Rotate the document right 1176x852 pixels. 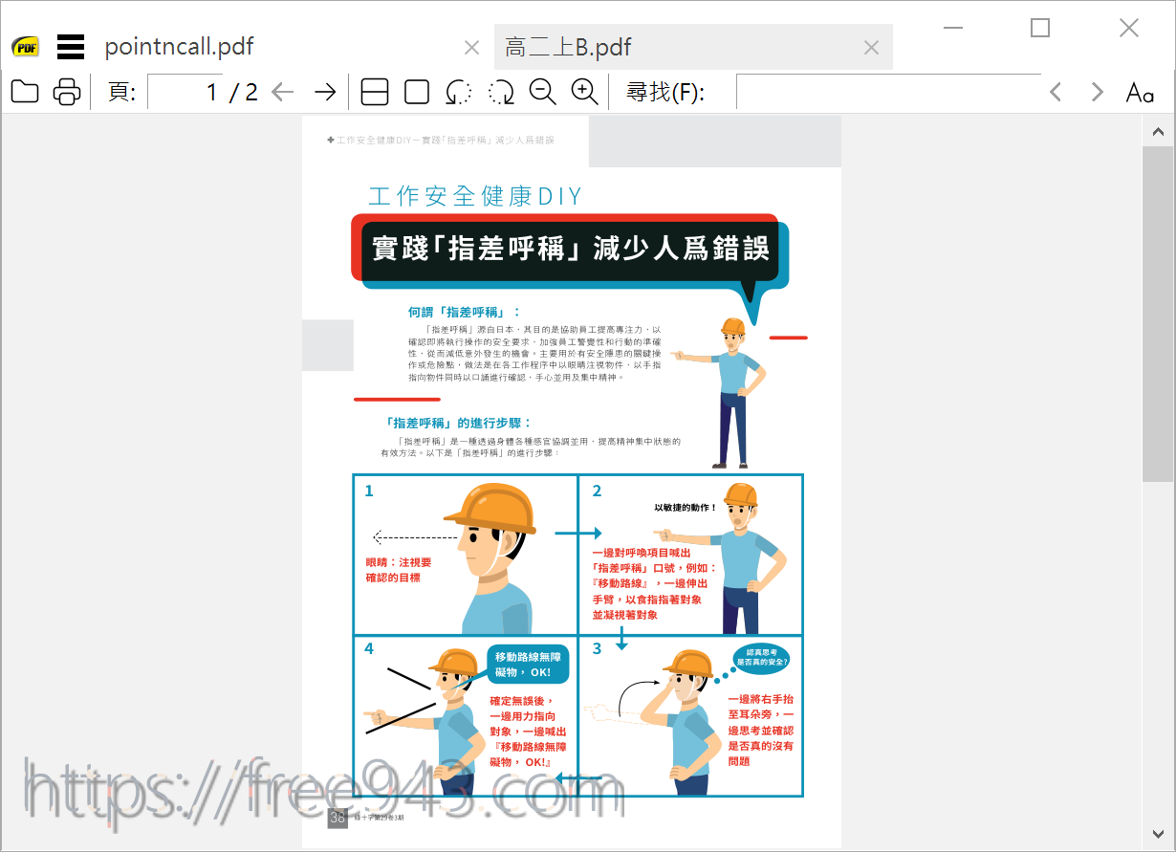499,91
